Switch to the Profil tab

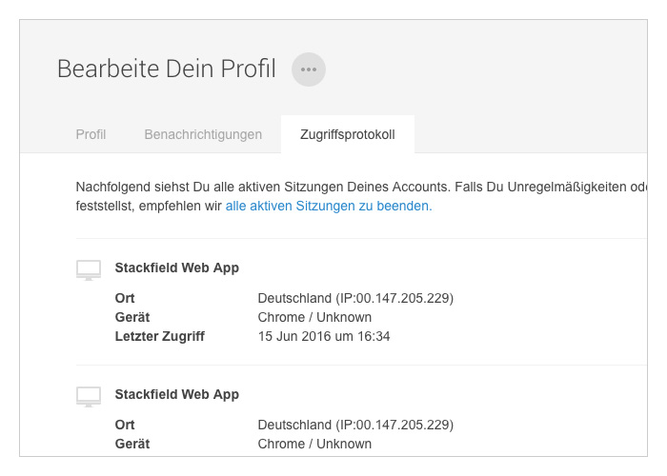(91, 134)
